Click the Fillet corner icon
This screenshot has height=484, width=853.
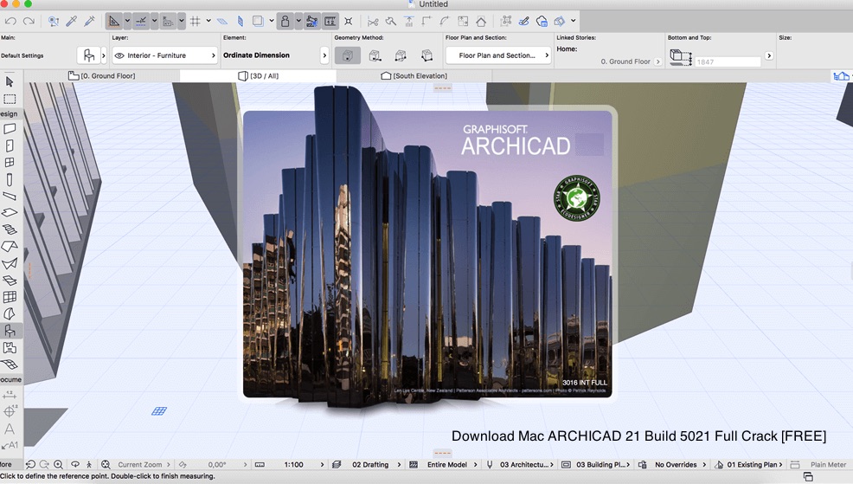click(x=445, y=22)
